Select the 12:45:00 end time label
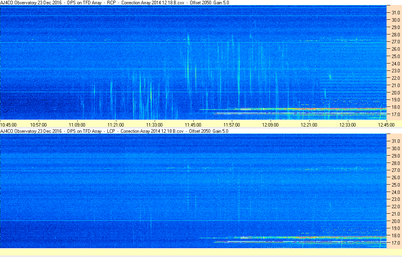This screenshot has width=402, height=257. tap(387, 125)
